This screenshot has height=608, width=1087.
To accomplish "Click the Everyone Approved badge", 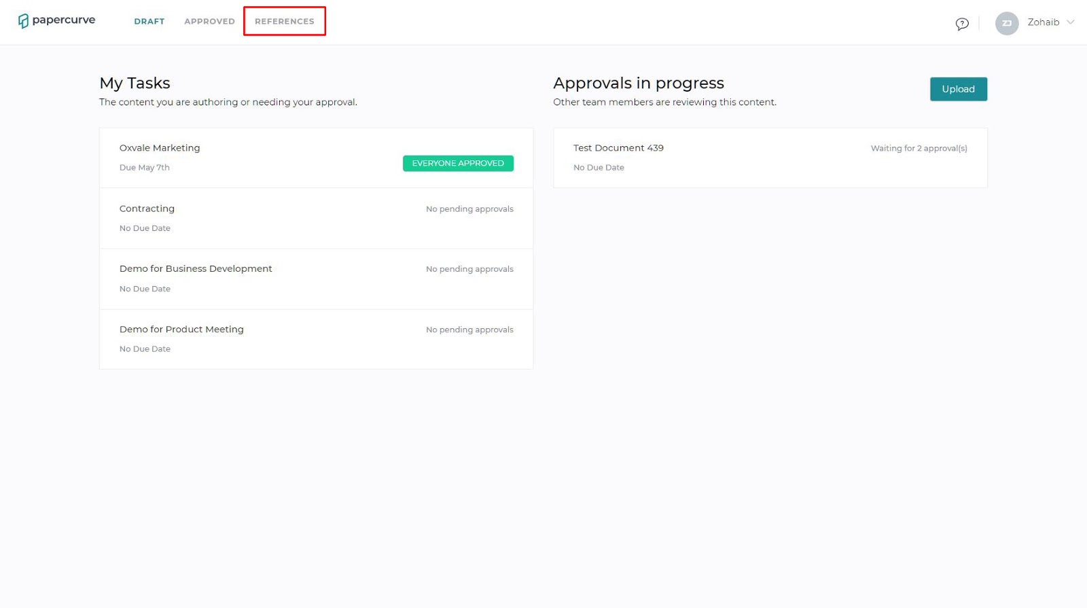I will click(458, 164).
